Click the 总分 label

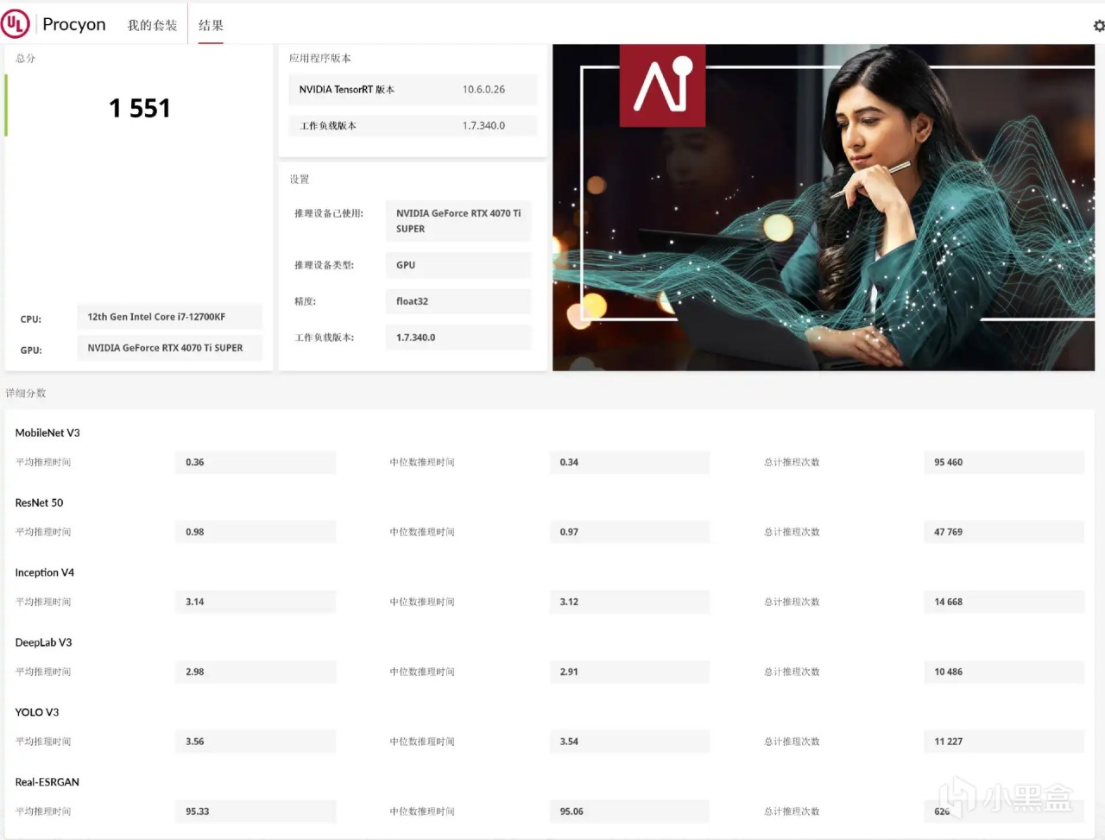click(x=25, y=58)
